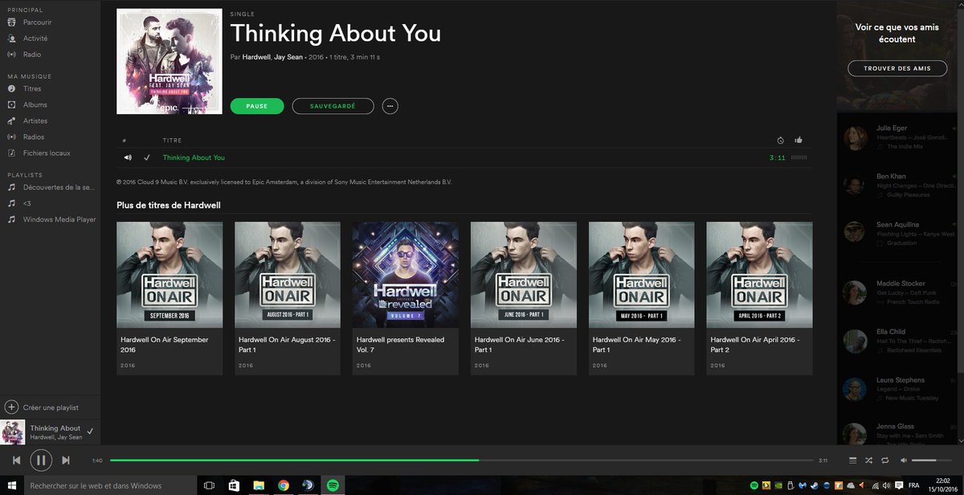Click the PAUSE button under the title
Screen dimensions: 964x495
click(257, 106)
